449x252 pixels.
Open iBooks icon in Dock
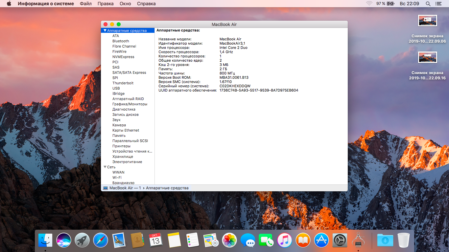[303, 240]
